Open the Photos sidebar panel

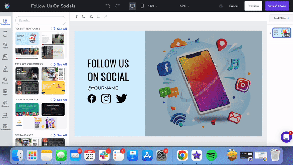click(x=5, y=57)
